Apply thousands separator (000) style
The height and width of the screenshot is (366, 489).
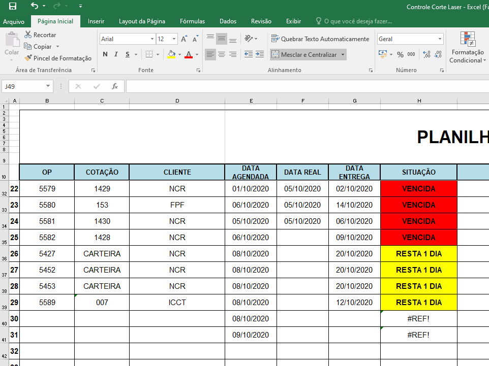411,54
